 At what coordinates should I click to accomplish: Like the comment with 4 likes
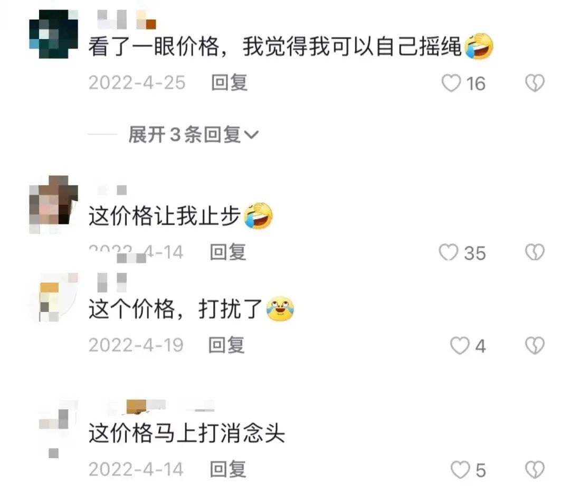pyautogui.click(x=460, y=345)
